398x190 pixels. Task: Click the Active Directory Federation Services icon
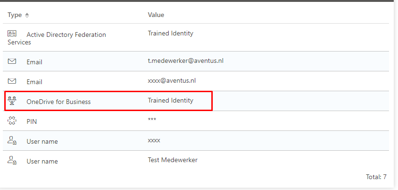12,34
